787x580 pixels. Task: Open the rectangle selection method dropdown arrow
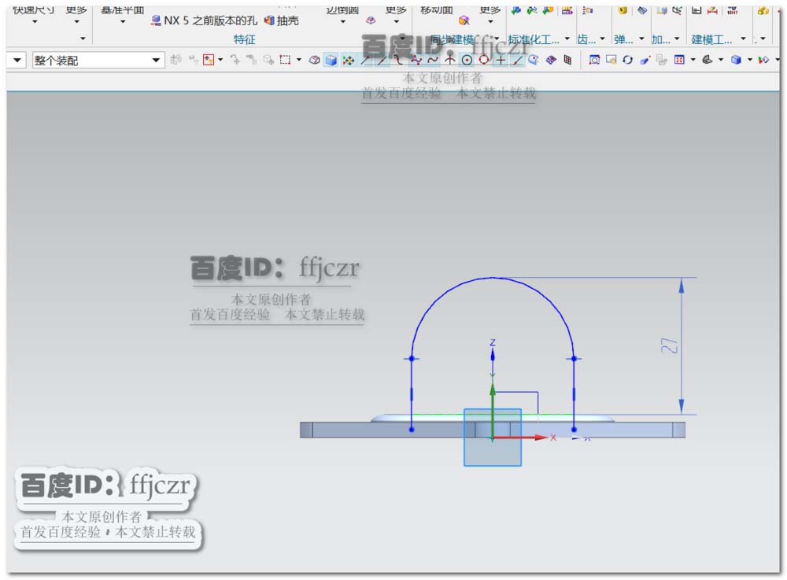(x=299, y=61)
